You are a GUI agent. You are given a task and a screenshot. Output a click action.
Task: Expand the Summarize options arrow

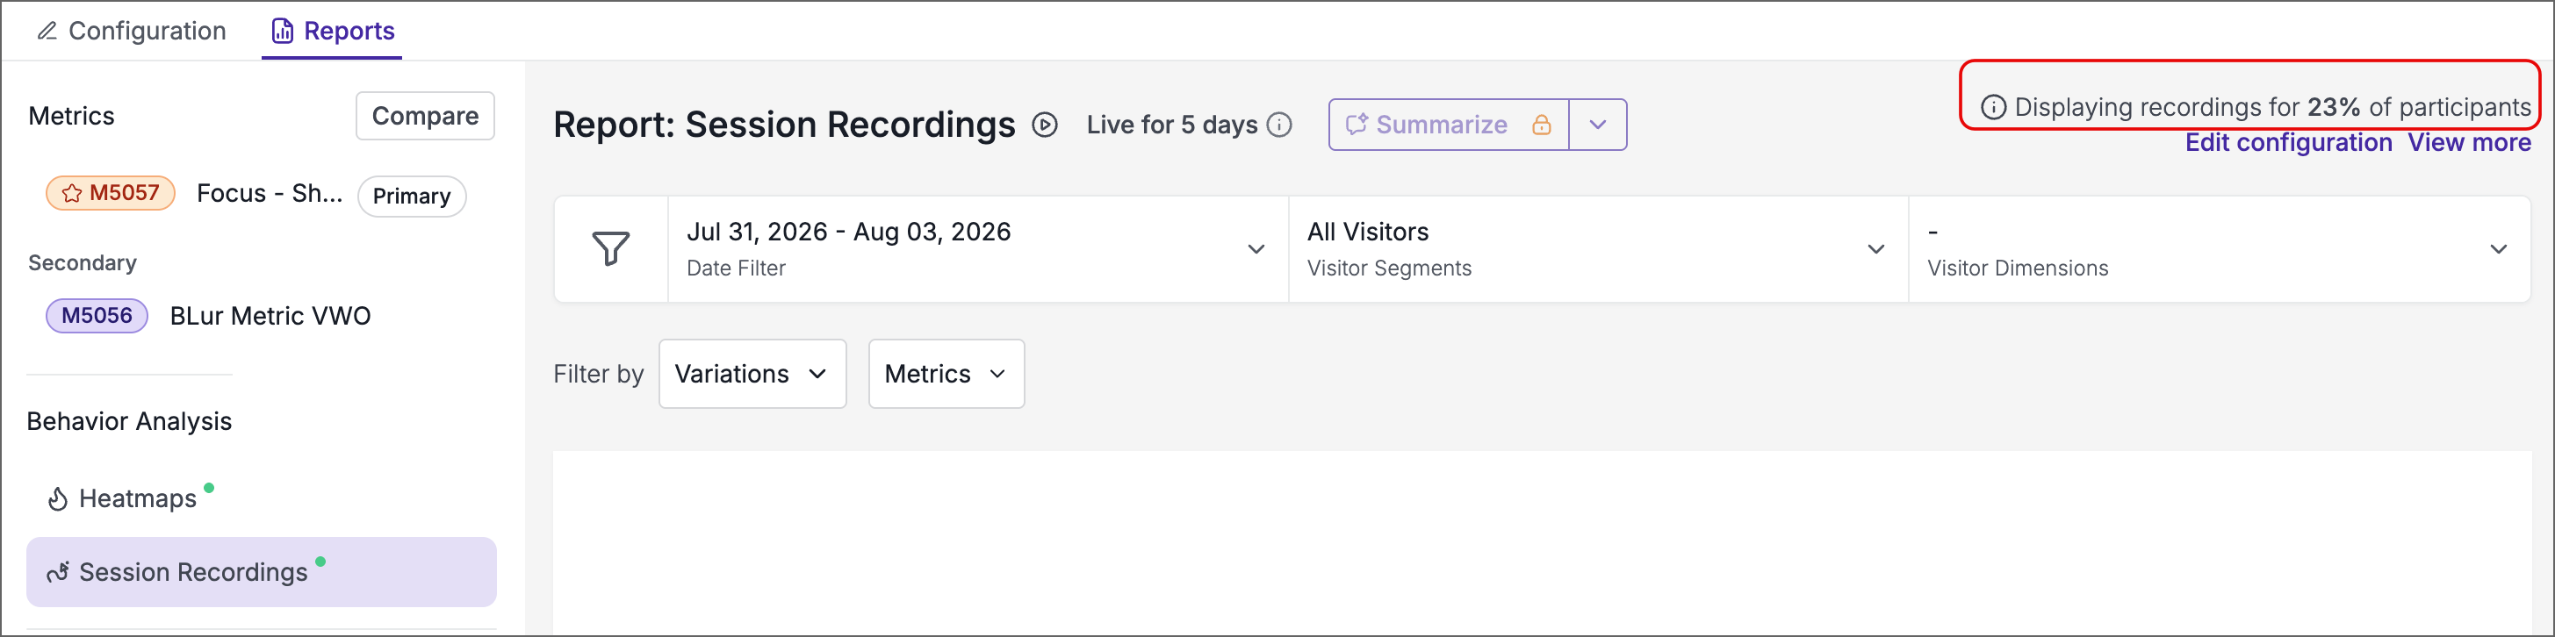tap(1598, 125)
